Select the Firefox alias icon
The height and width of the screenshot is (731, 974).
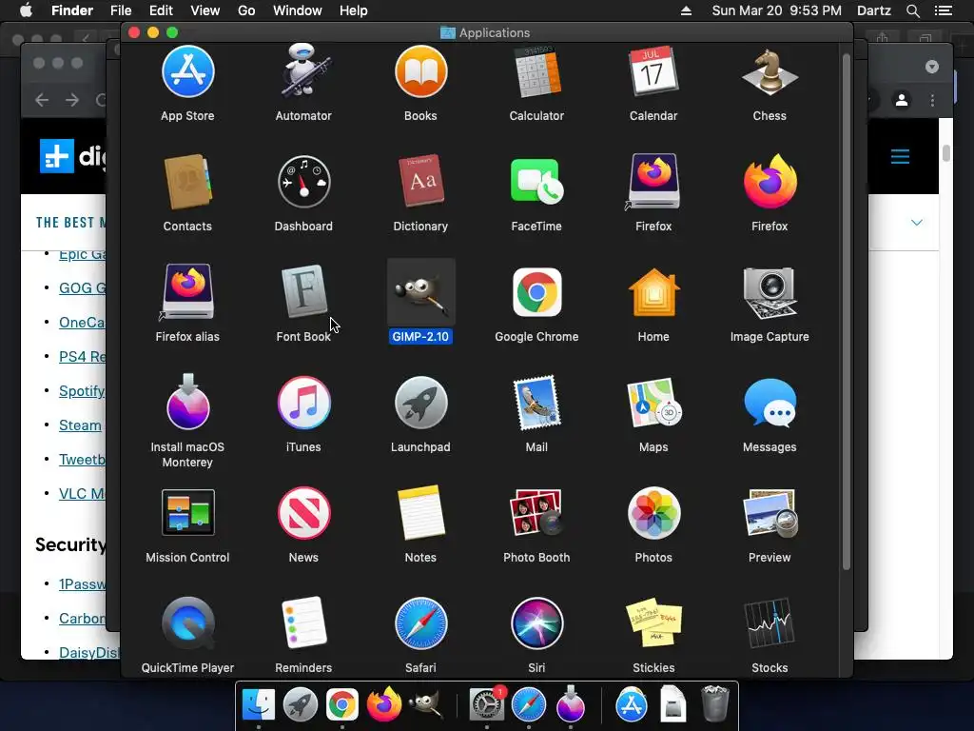[187, 292]
